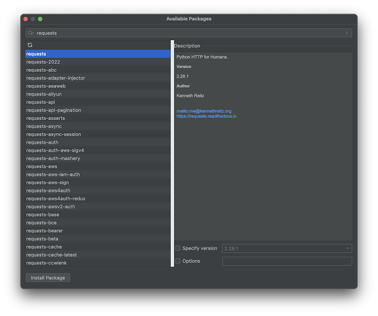Open the mailto:me@kennethreitz.org link
This screenshot has width=378, height=316.
pos(204,111)
